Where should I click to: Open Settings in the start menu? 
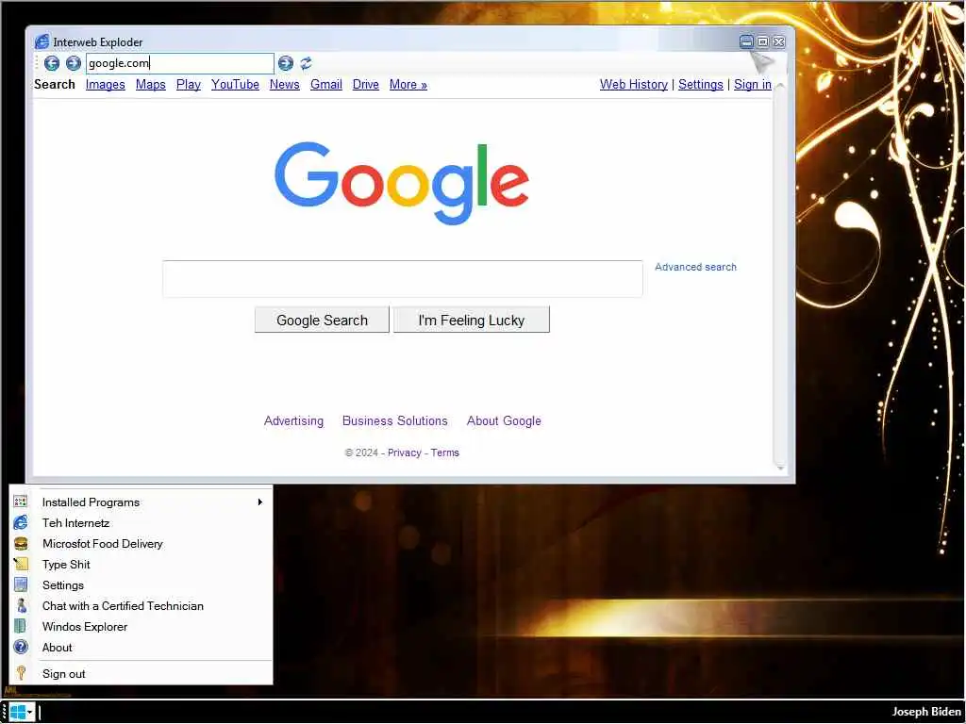[142, 584]
